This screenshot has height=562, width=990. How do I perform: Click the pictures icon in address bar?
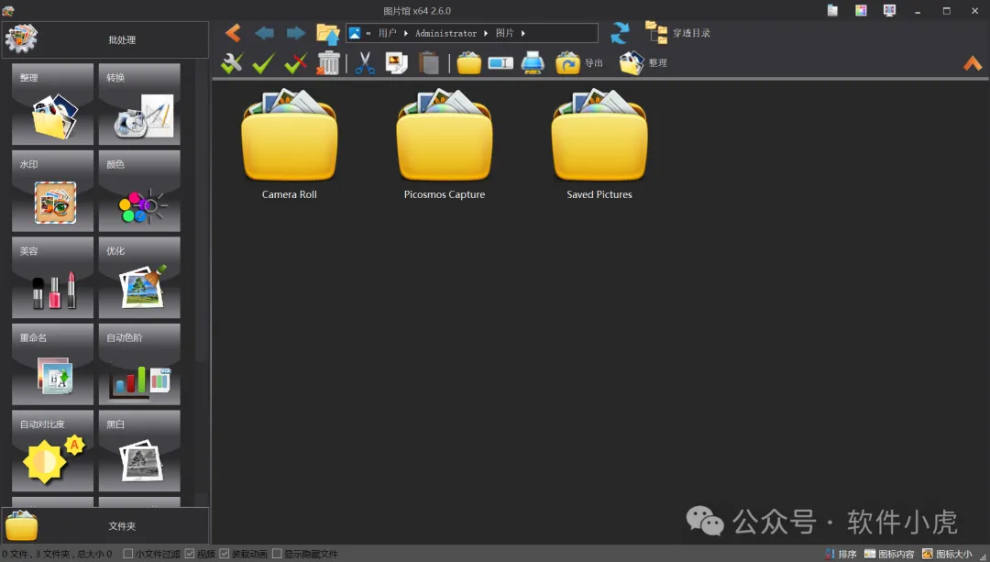tap(355, 33)
